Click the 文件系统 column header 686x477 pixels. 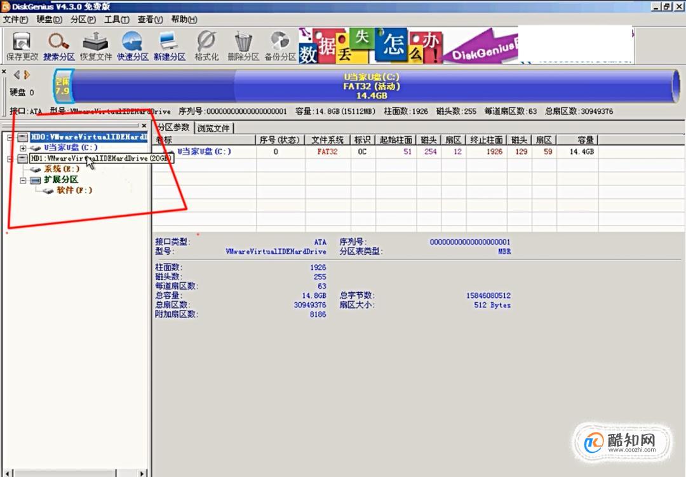click(327, 140)
